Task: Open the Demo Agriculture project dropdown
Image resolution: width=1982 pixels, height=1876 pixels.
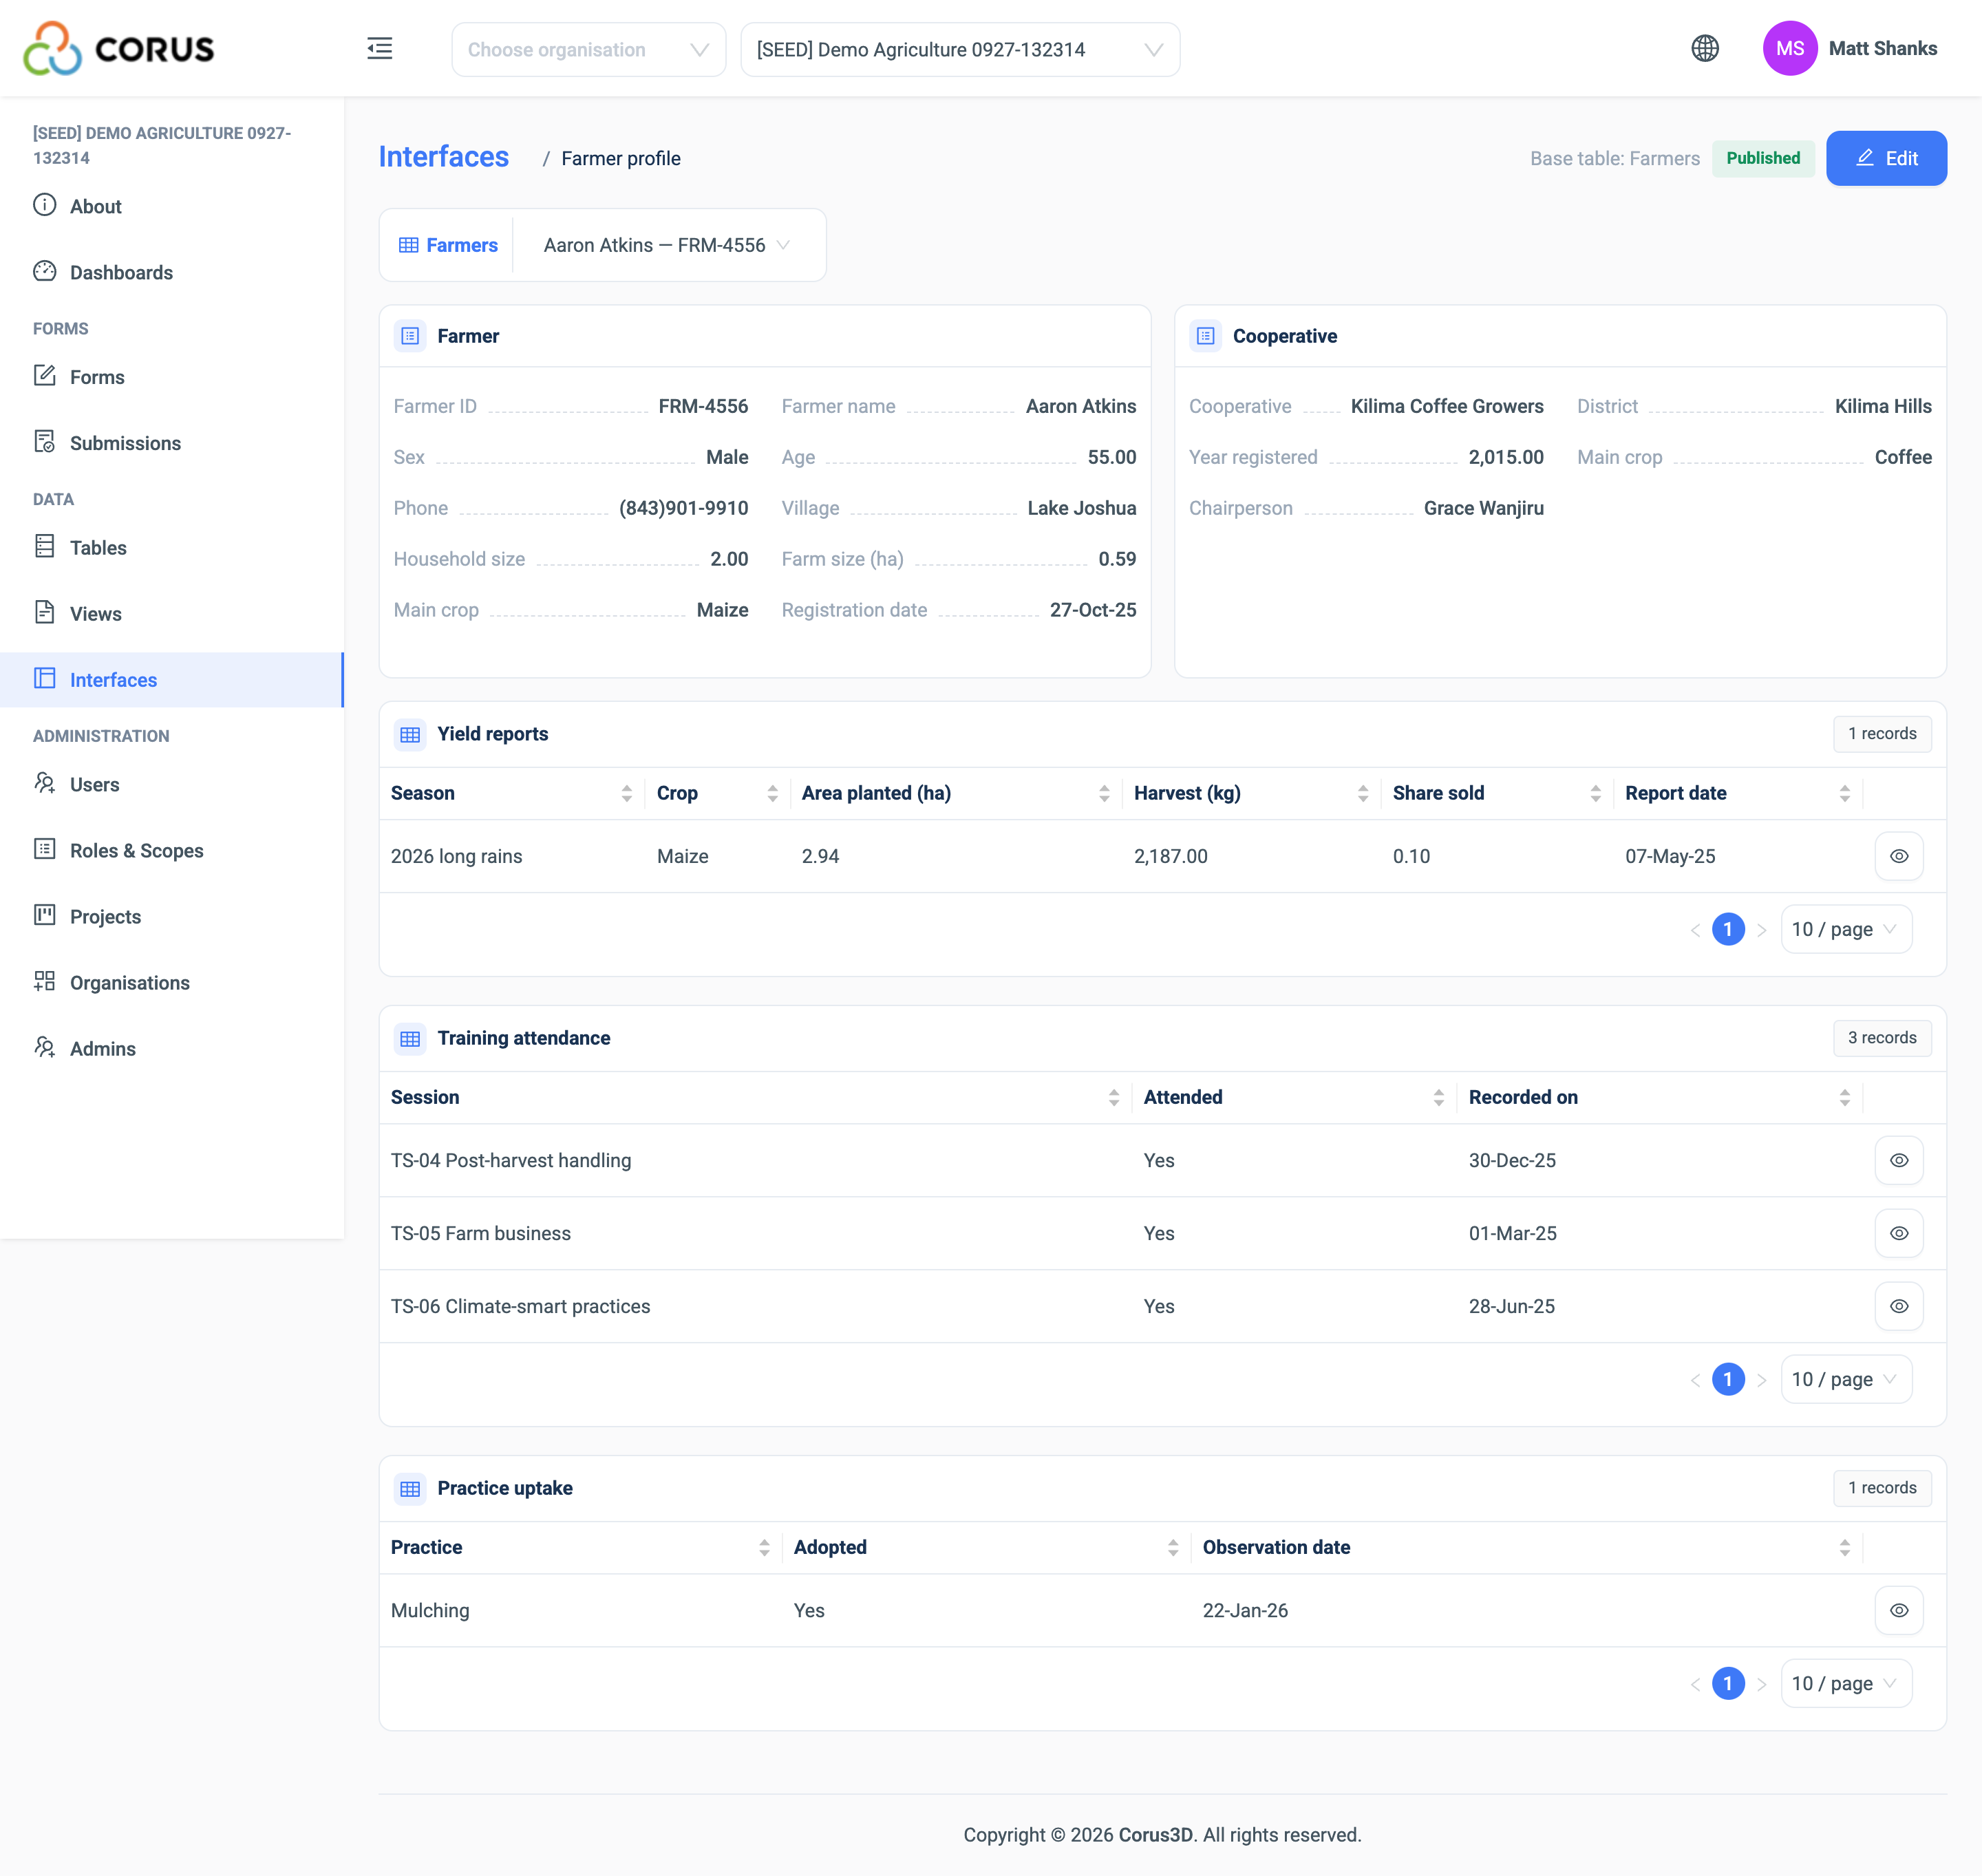Action: click(x=960, y=49)
